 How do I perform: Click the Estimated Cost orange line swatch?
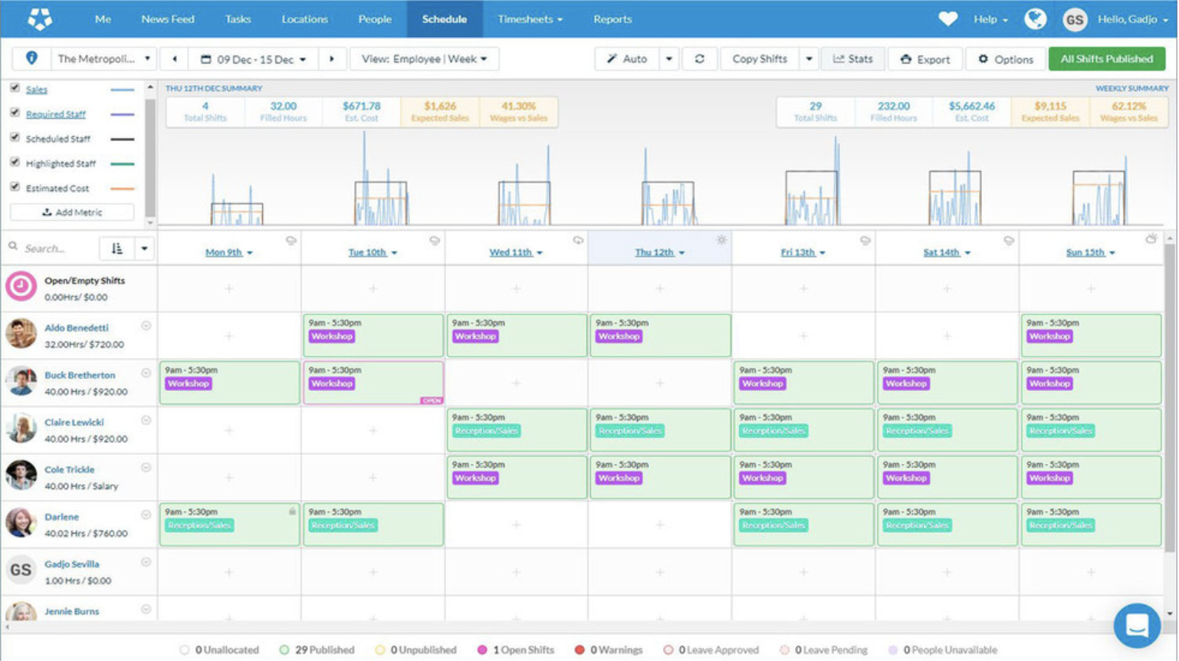(123, 188)
